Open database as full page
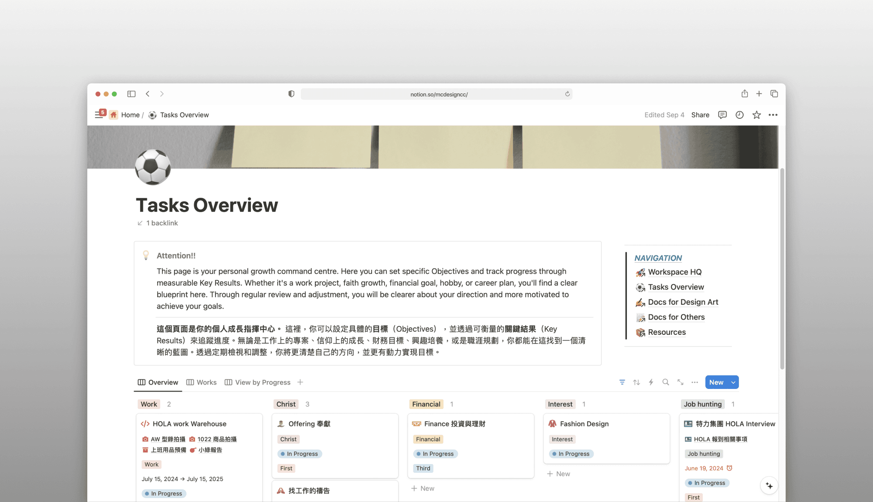 680,382
